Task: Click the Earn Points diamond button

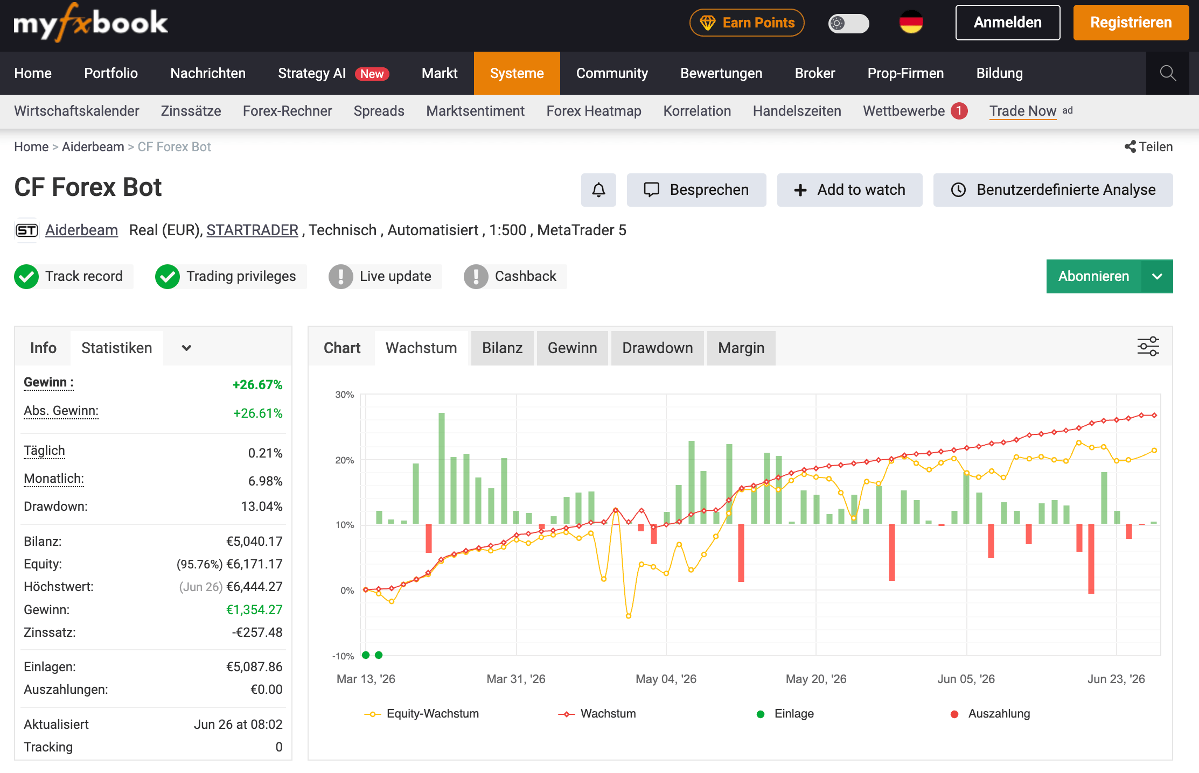Action: (747, 23)
